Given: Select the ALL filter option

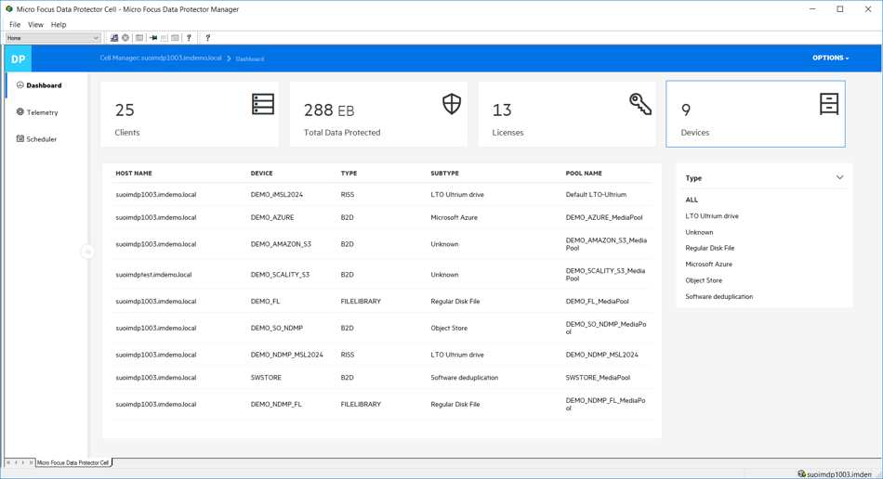Looking at the screenshot, I should pyautogui.click(x=692, y=200).
